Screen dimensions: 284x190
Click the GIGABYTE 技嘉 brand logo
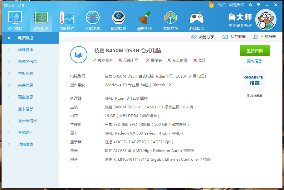(x=254, y=80)
